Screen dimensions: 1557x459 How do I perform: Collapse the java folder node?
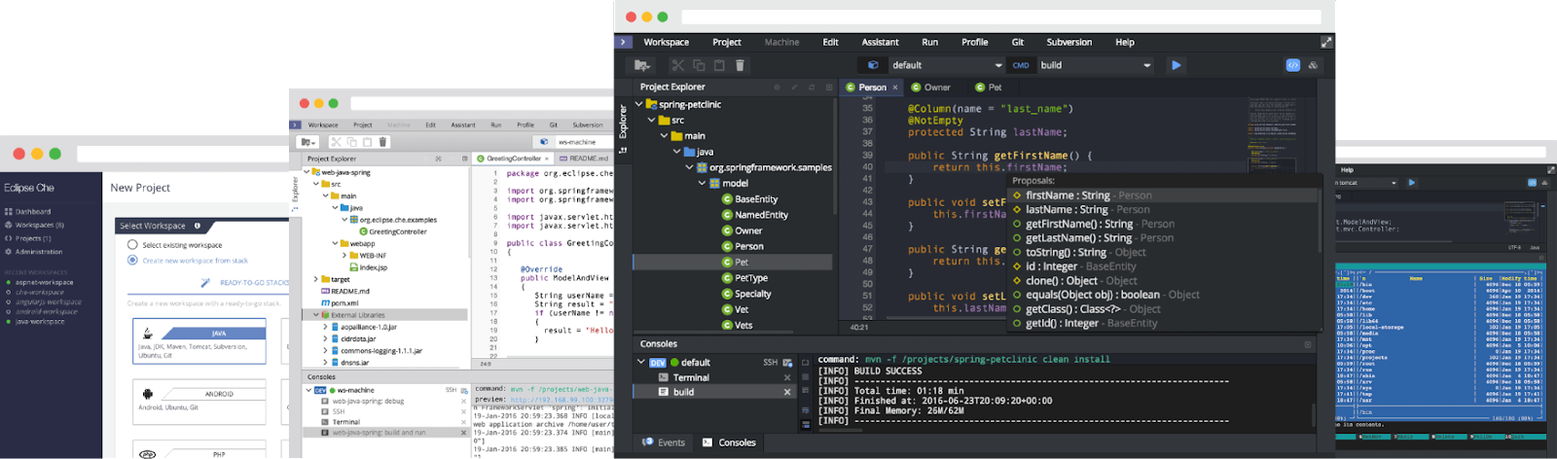pyautogui.click(x=677, y=152)
